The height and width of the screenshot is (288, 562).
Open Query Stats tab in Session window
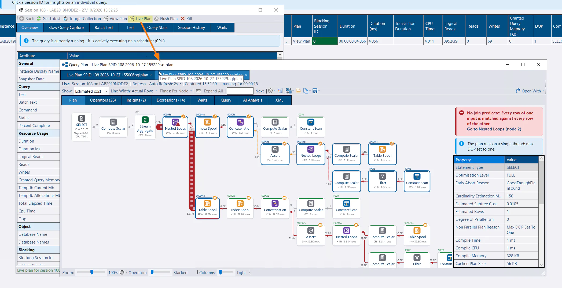(x=157, y=28)
